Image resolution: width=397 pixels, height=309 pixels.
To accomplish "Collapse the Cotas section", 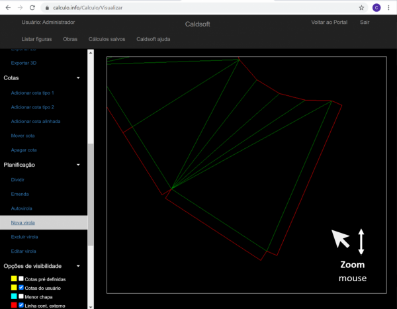I will (78, 78).
